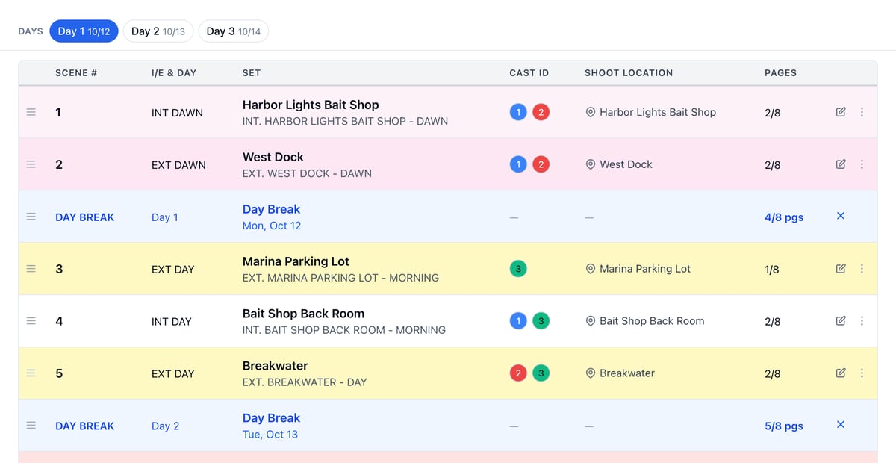896x463 pixels.
Task: Click the Breakwater shoot location text
Action: 627,373
